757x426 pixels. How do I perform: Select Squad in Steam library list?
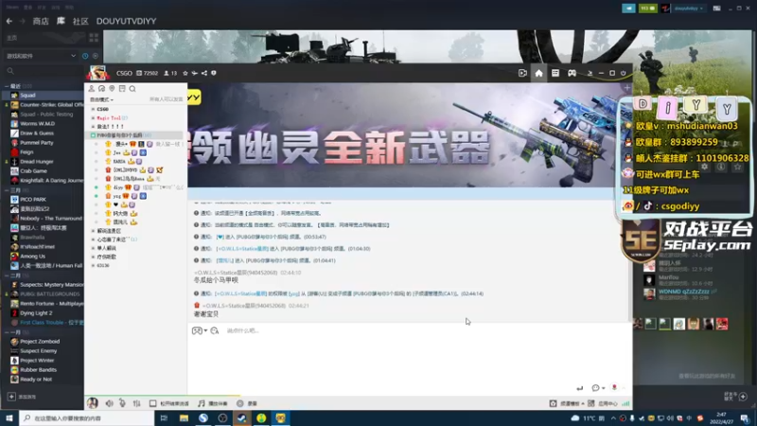(44, 96)
